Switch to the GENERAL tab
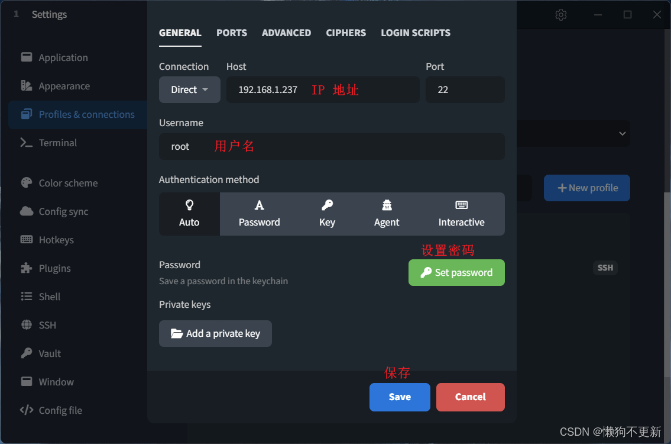Screen dimensions: 671x444 [180, 33]
